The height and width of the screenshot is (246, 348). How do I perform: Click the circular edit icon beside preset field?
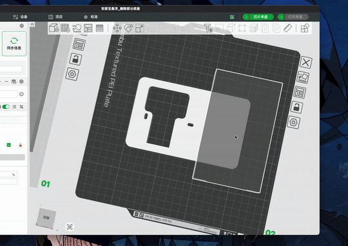click(x=21, y=94)
